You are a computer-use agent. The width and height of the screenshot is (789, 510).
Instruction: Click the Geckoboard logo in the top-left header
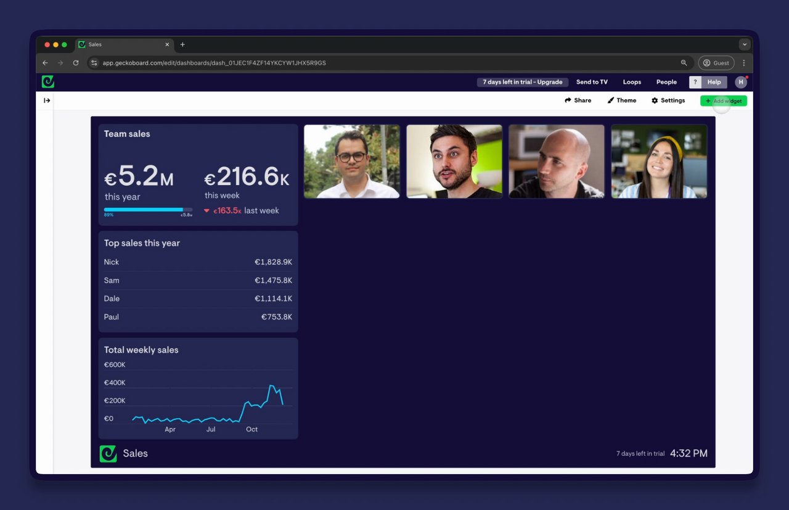(48, 81)
